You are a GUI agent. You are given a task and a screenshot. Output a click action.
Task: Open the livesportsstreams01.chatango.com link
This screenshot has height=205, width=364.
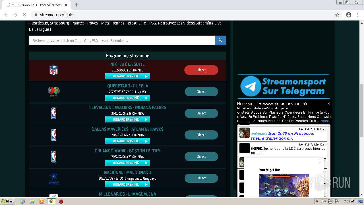(x=264, y=108)
